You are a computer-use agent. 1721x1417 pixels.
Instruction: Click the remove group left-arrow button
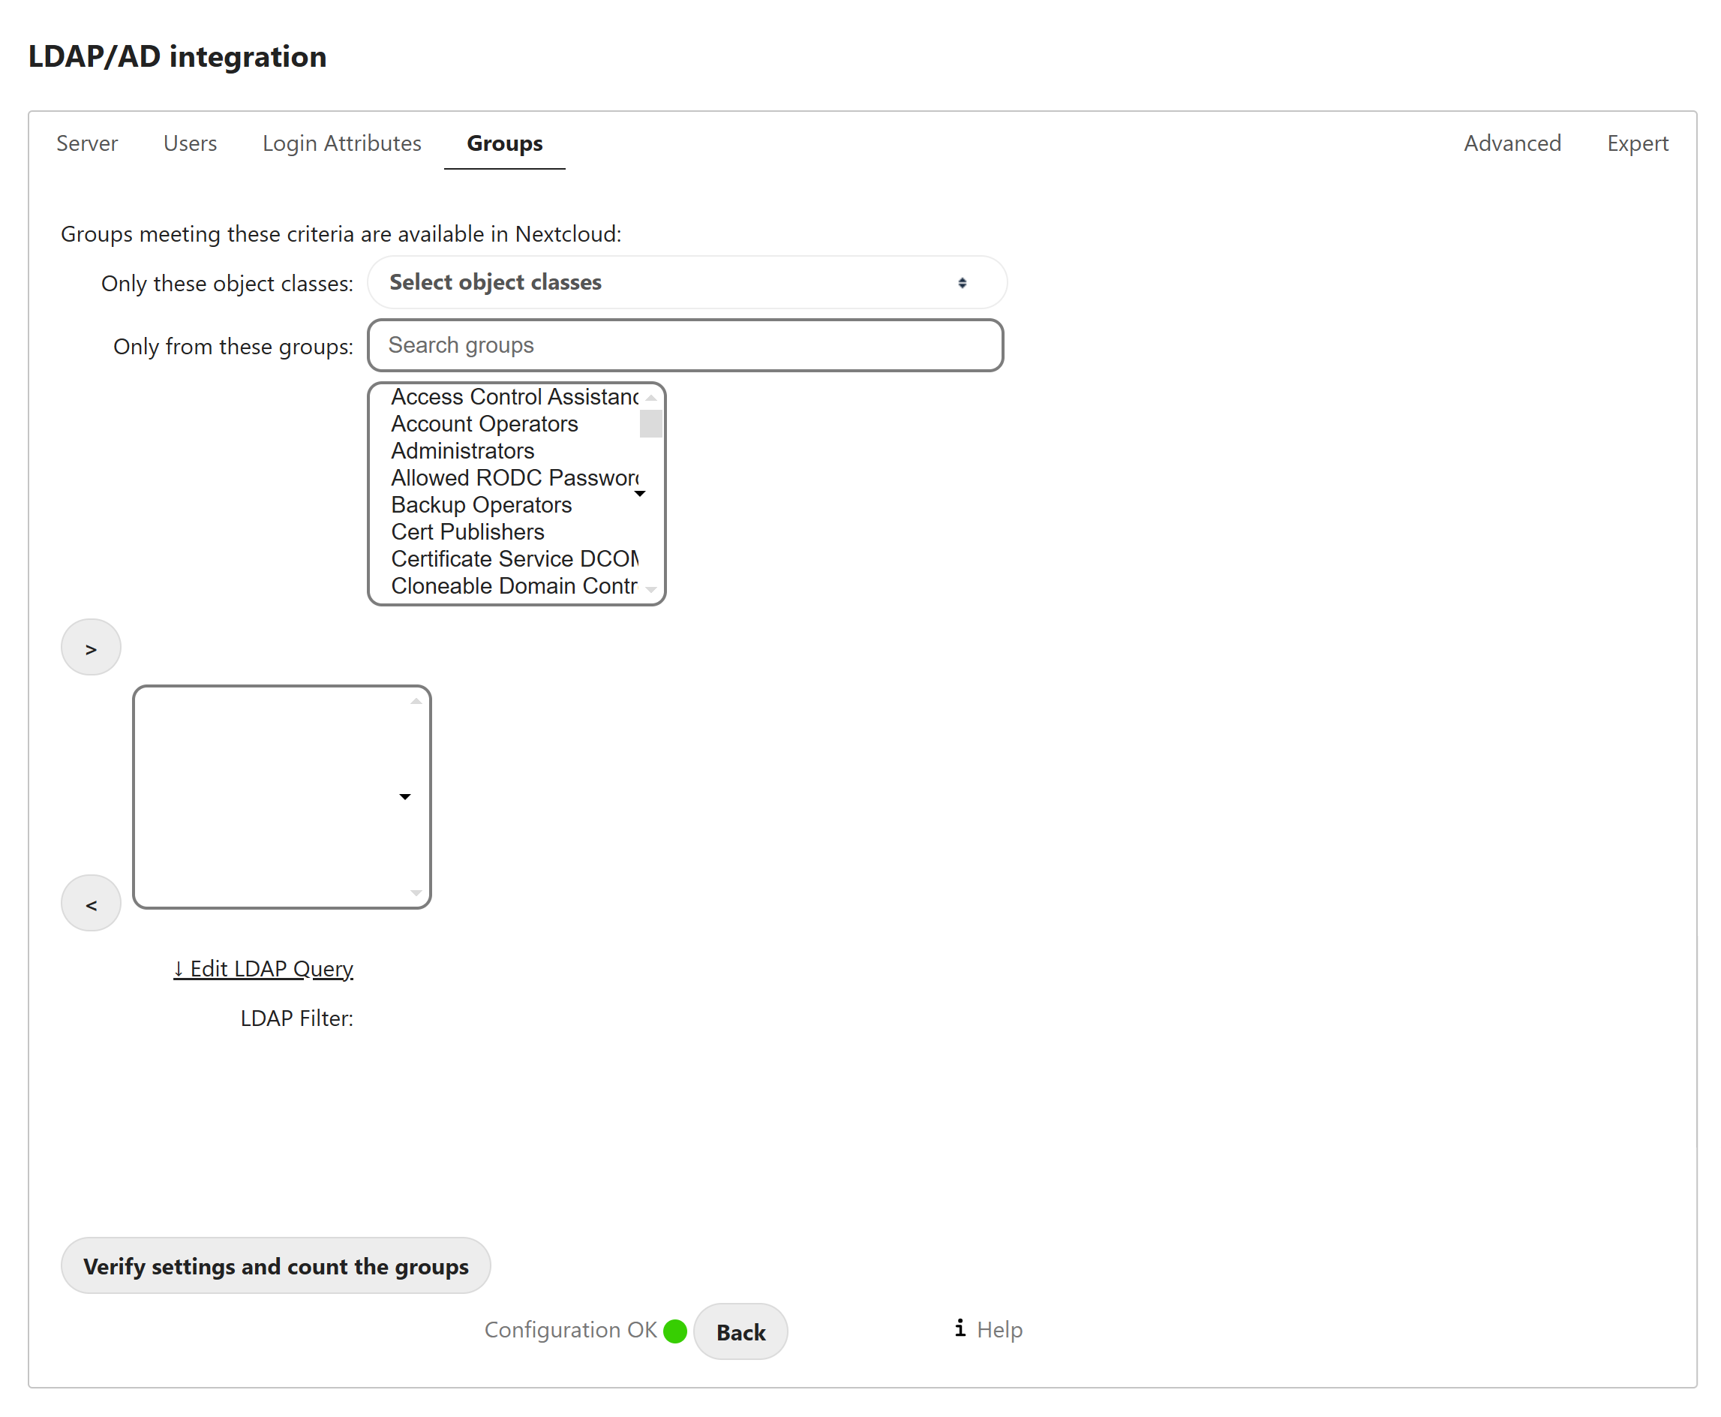91,903
